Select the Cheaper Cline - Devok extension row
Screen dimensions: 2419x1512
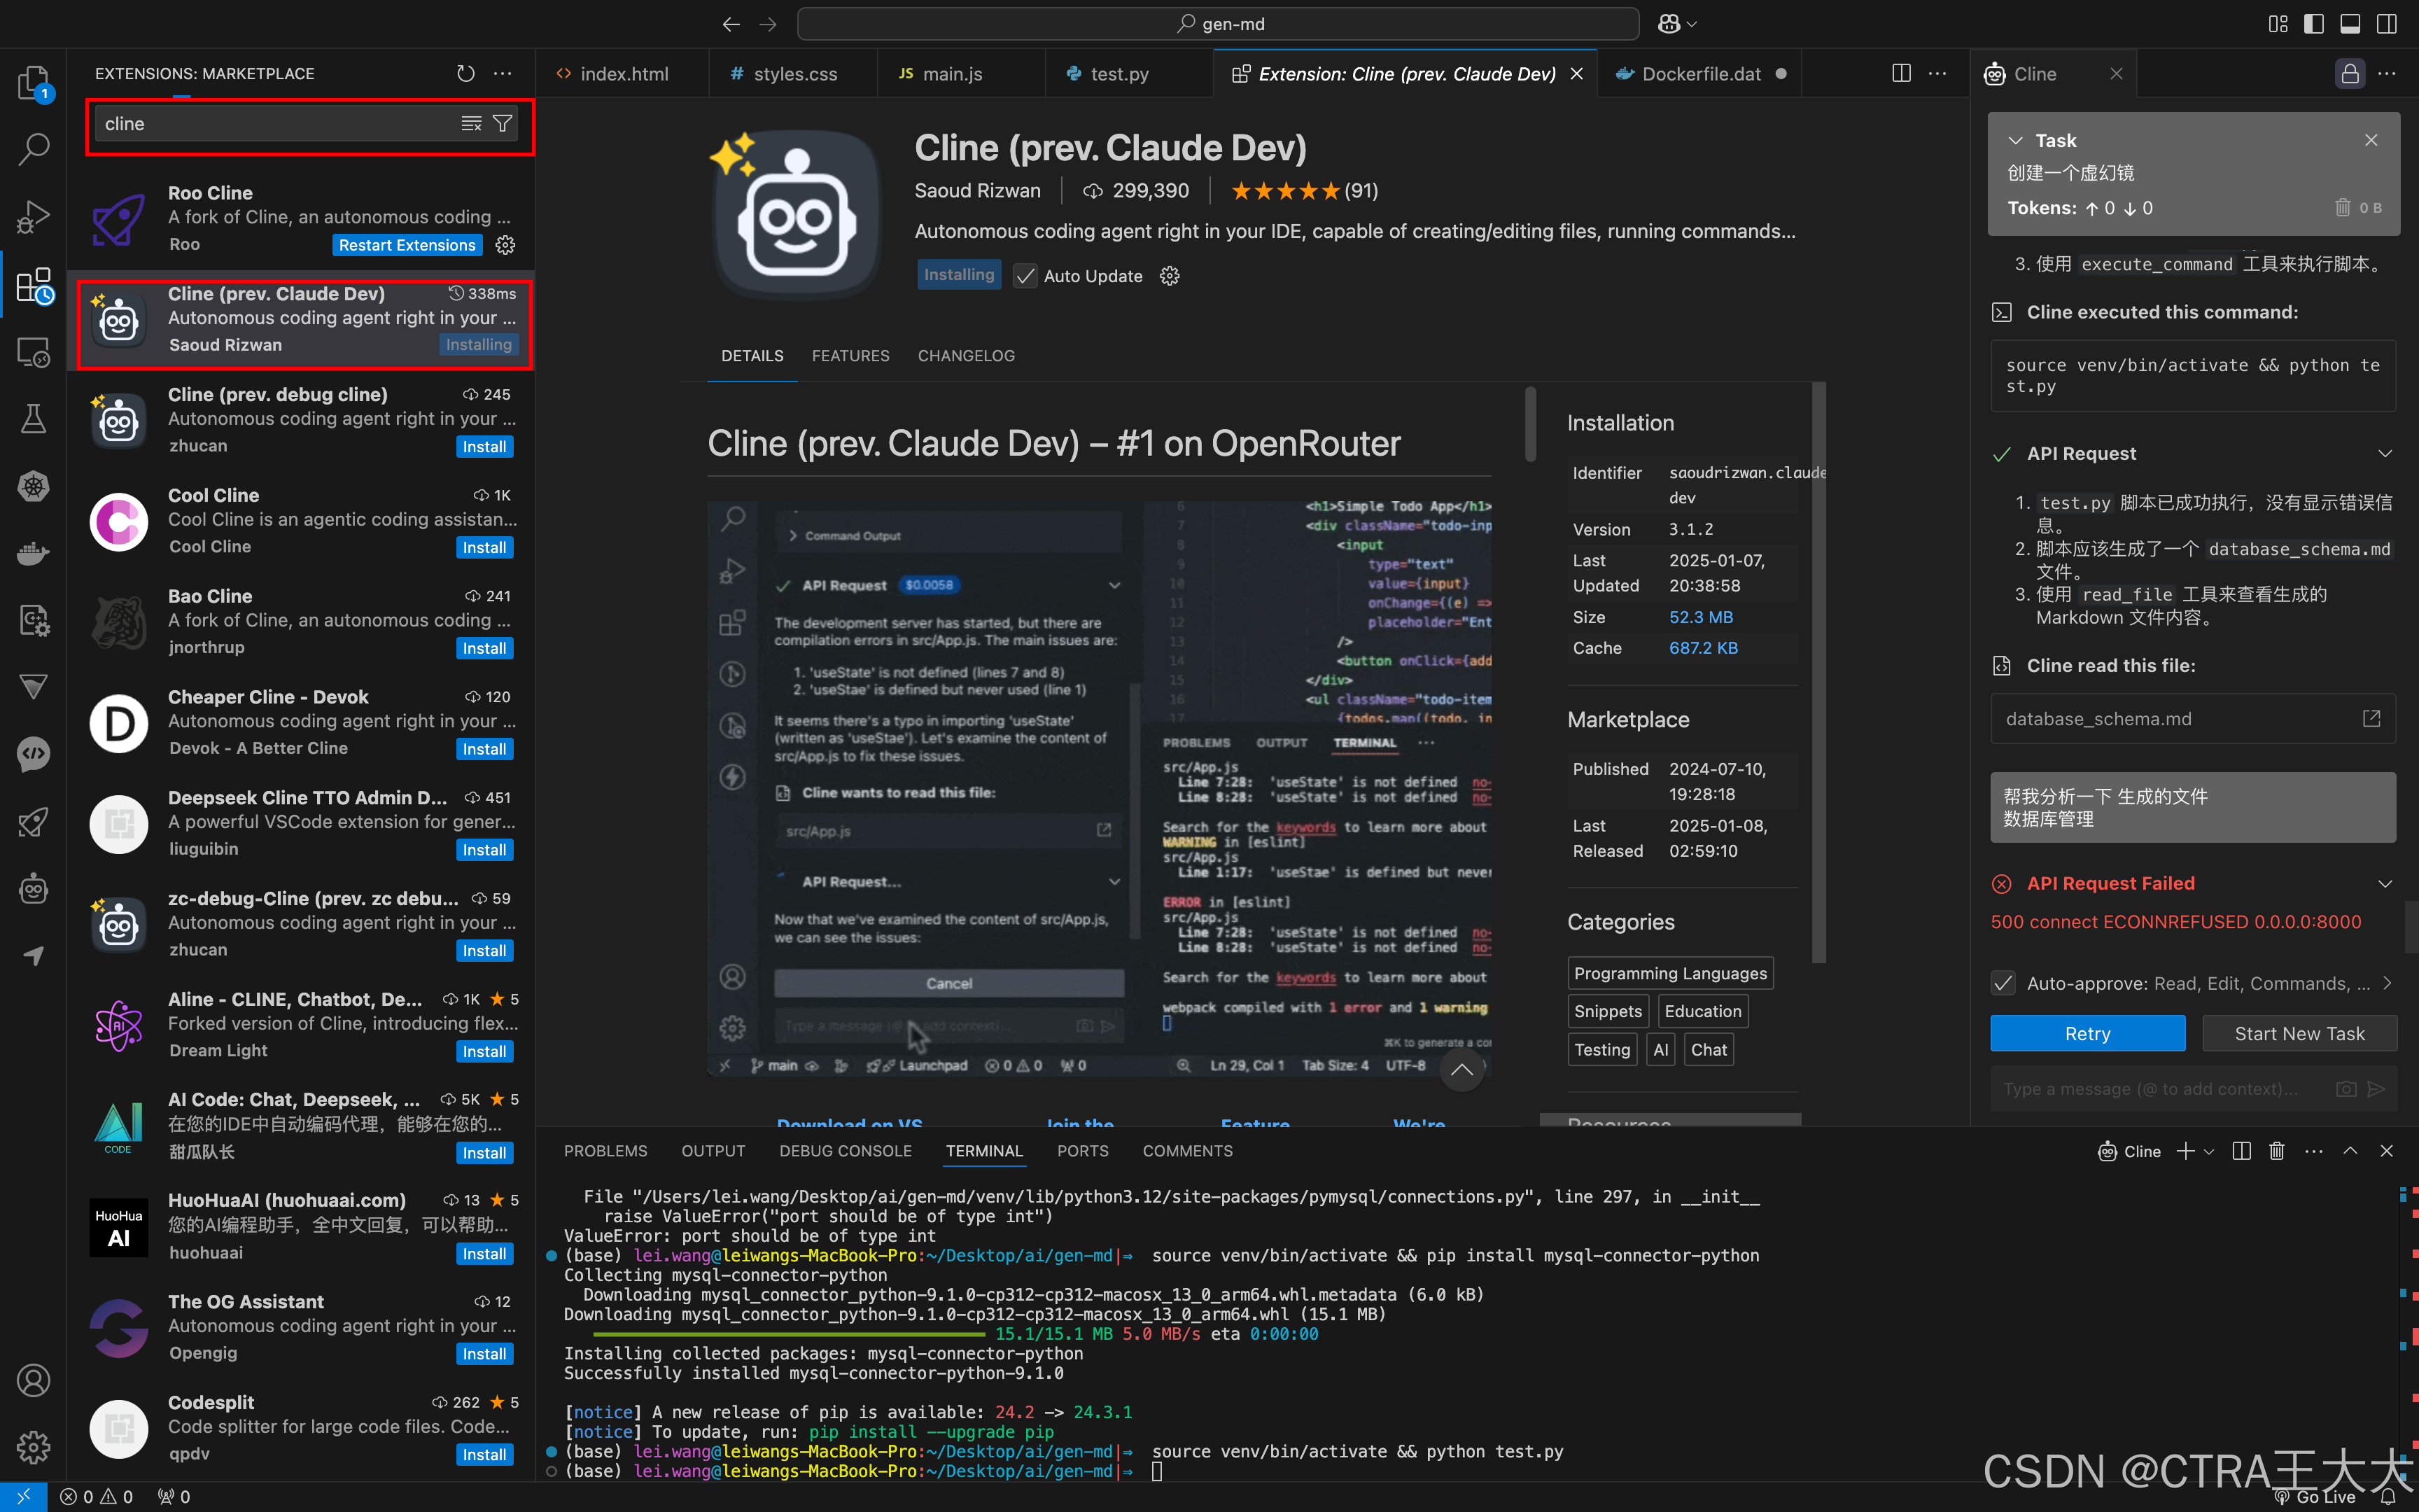point(302,722)
